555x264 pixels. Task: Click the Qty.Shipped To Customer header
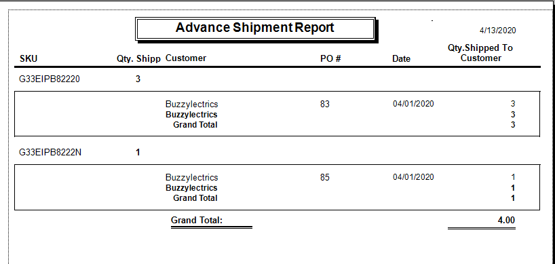(480, 53)
